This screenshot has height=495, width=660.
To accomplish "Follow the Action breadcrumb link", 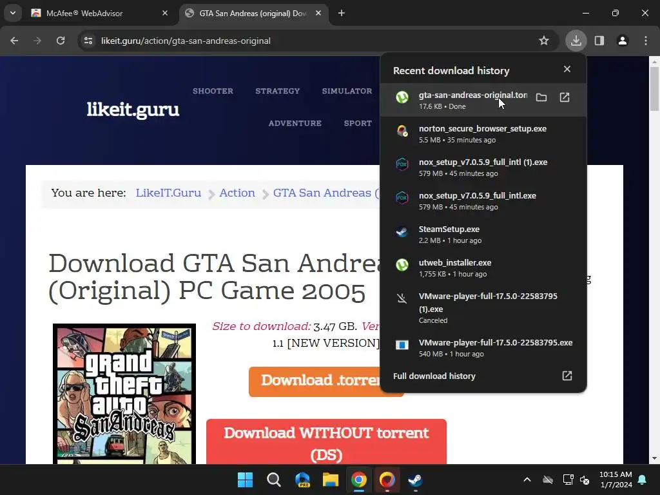I will [x=237, y=193].
